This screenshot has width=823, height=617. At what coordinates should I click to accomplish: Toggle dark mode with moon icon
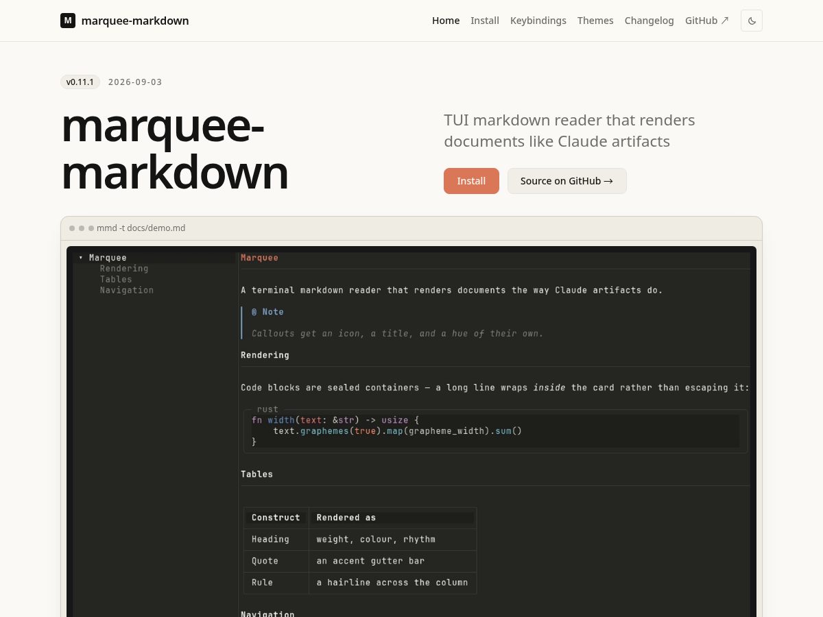(752, 21)
